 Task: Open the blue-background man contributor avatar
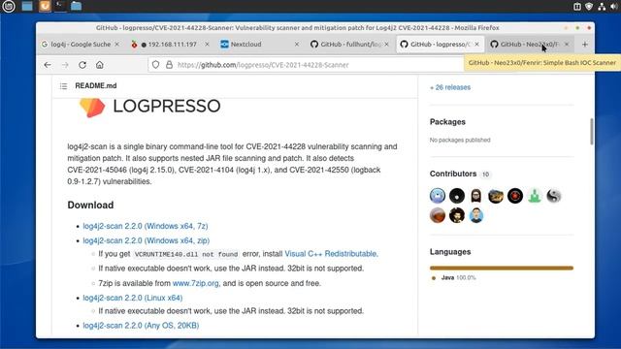pos(476,215)
